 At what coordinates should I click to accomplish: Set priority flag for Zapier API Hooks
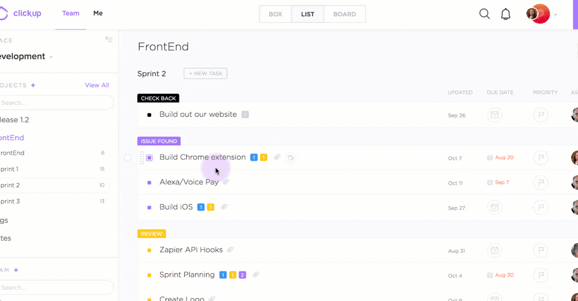tap(541, 250)
